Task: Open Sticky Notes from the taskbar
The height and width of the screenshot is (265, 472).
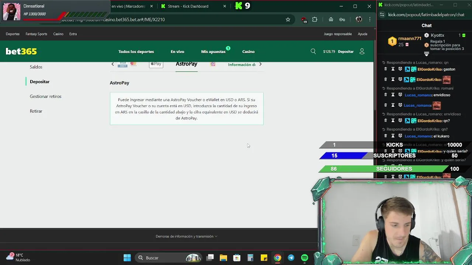Action: click(264, 258)
